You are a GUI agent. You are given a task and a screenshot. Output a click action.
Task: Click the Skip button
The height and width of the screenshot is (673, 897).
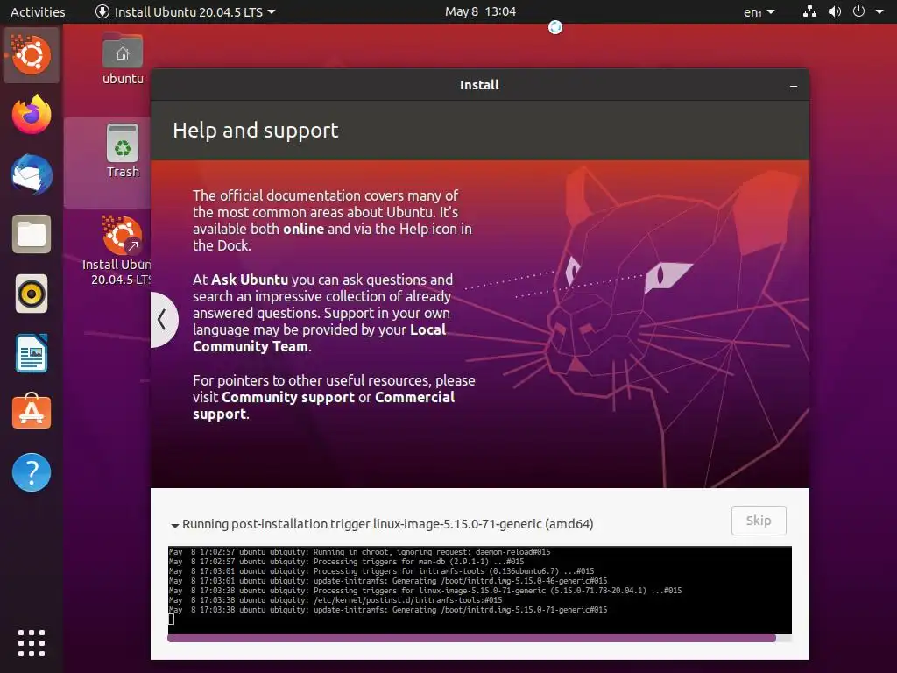point(759,521)
